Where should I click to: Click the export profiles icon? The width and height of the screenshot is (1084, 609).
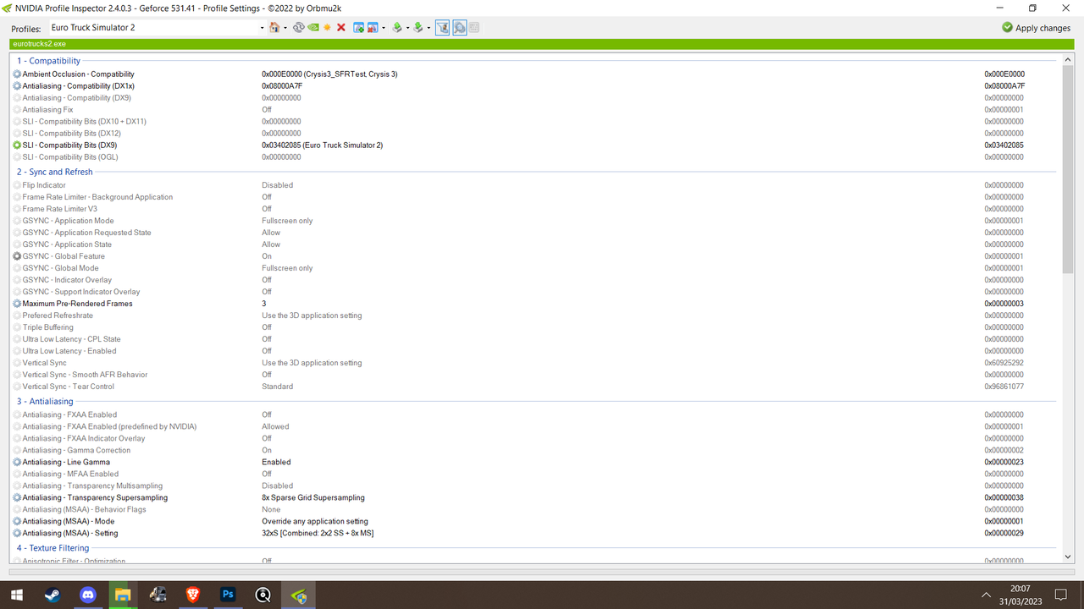pos(397,27)
